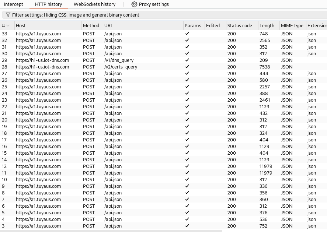This screenshot has width=327, height=232.
Task: Click the Params checkmark on row 29
Action: coord(187,60)
